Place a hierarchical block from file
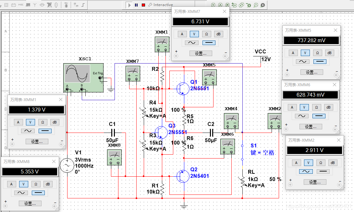Image resolution: width=354 pixels, height=212 pixels. point(76,5)
